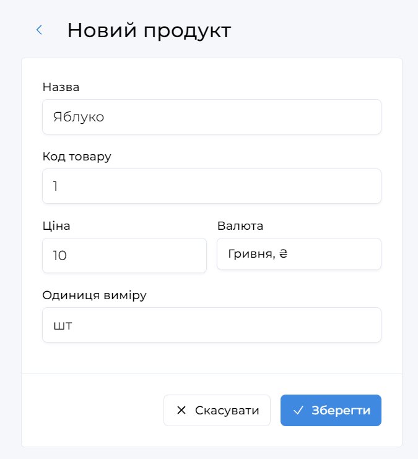The image size is (418, 459).
Task: Click empty footer area left of Скасувати
Action: pos(93,410)
